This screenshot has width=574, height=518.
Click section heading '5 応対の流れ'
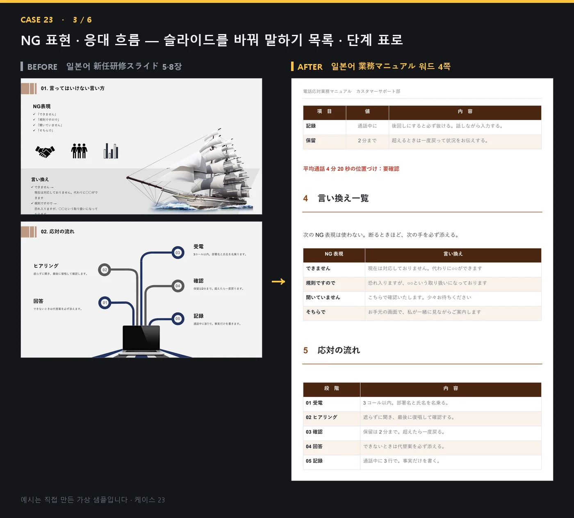pyautogui.click(x=332, y=350)
